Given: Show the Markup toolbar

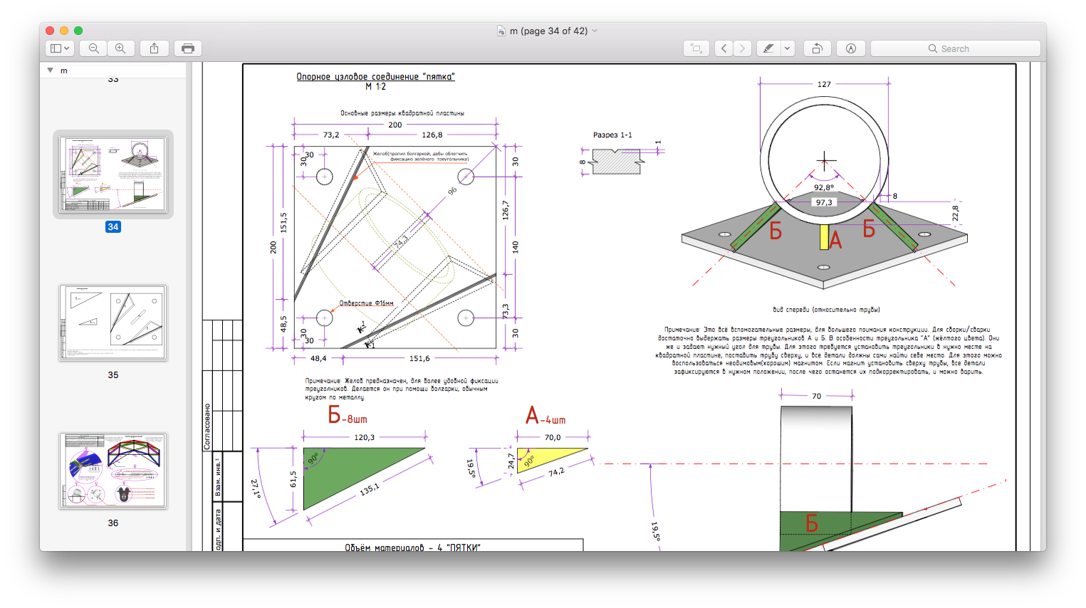Looking at the screenshot, I should [x=850, y=48].
